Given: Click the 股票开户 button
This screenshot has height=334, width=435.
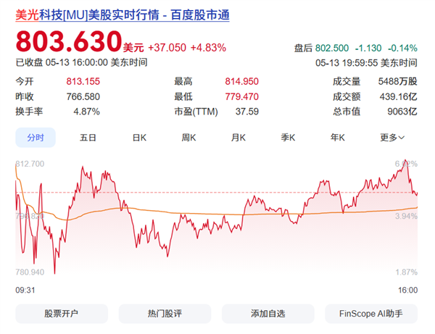Looking at the screenshot, I should (62, 314).
